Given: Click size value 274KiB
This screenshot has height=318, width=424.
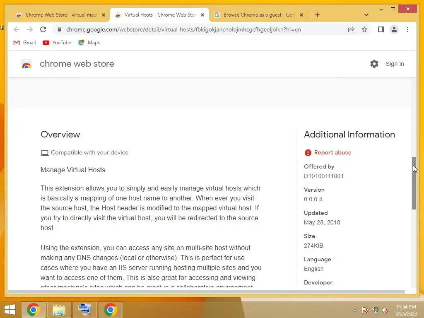Looking at the screenshot, I should coord(313,246).
